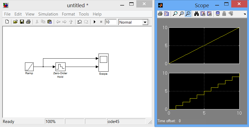Open the Edit menu

tap(18, 14)
